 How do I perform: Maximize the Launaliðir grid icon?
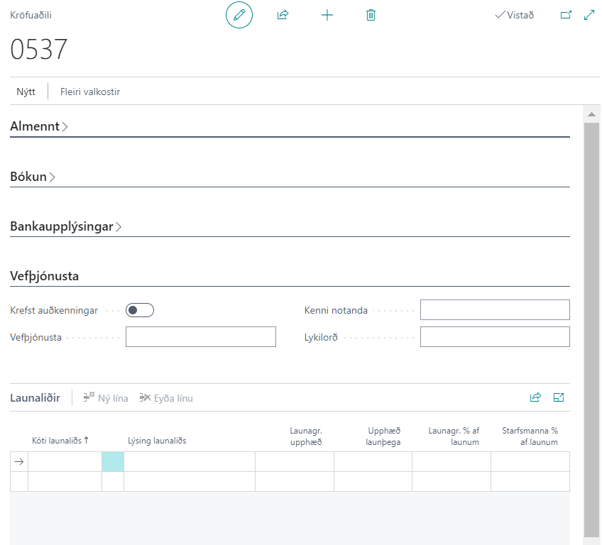click(559, 397)
